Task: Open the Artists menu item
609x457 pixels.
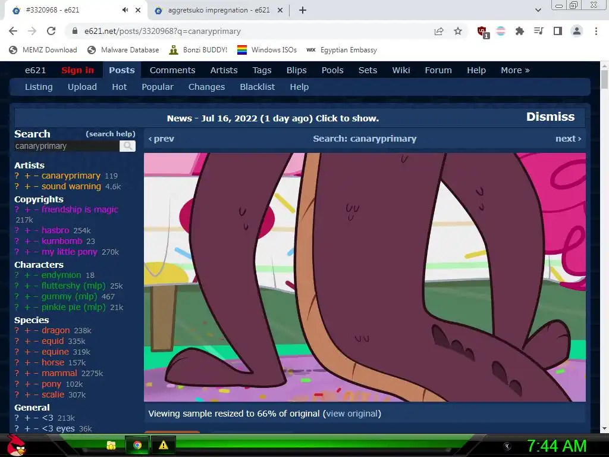Action: [224, 70]
